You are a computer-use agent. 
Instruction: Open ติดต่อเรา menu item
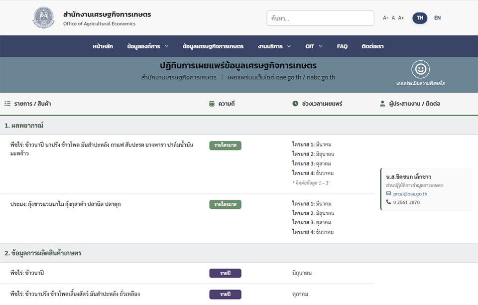pos(372,46)
